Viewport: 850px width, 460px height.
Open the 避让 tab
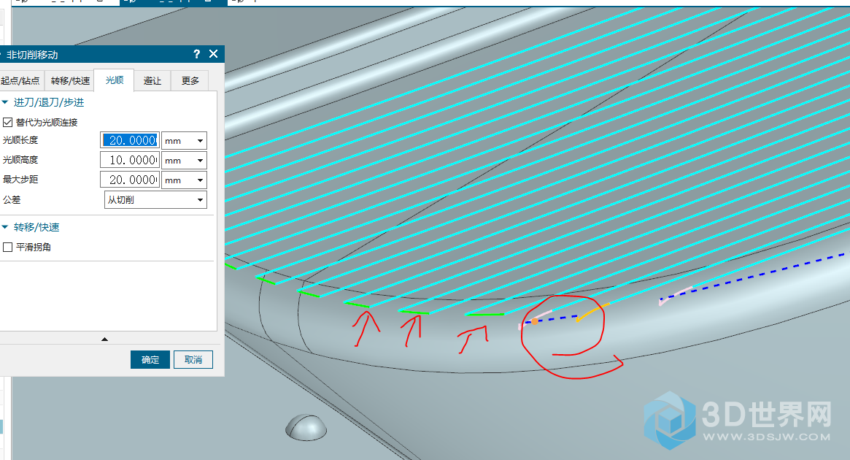(152, 81)
